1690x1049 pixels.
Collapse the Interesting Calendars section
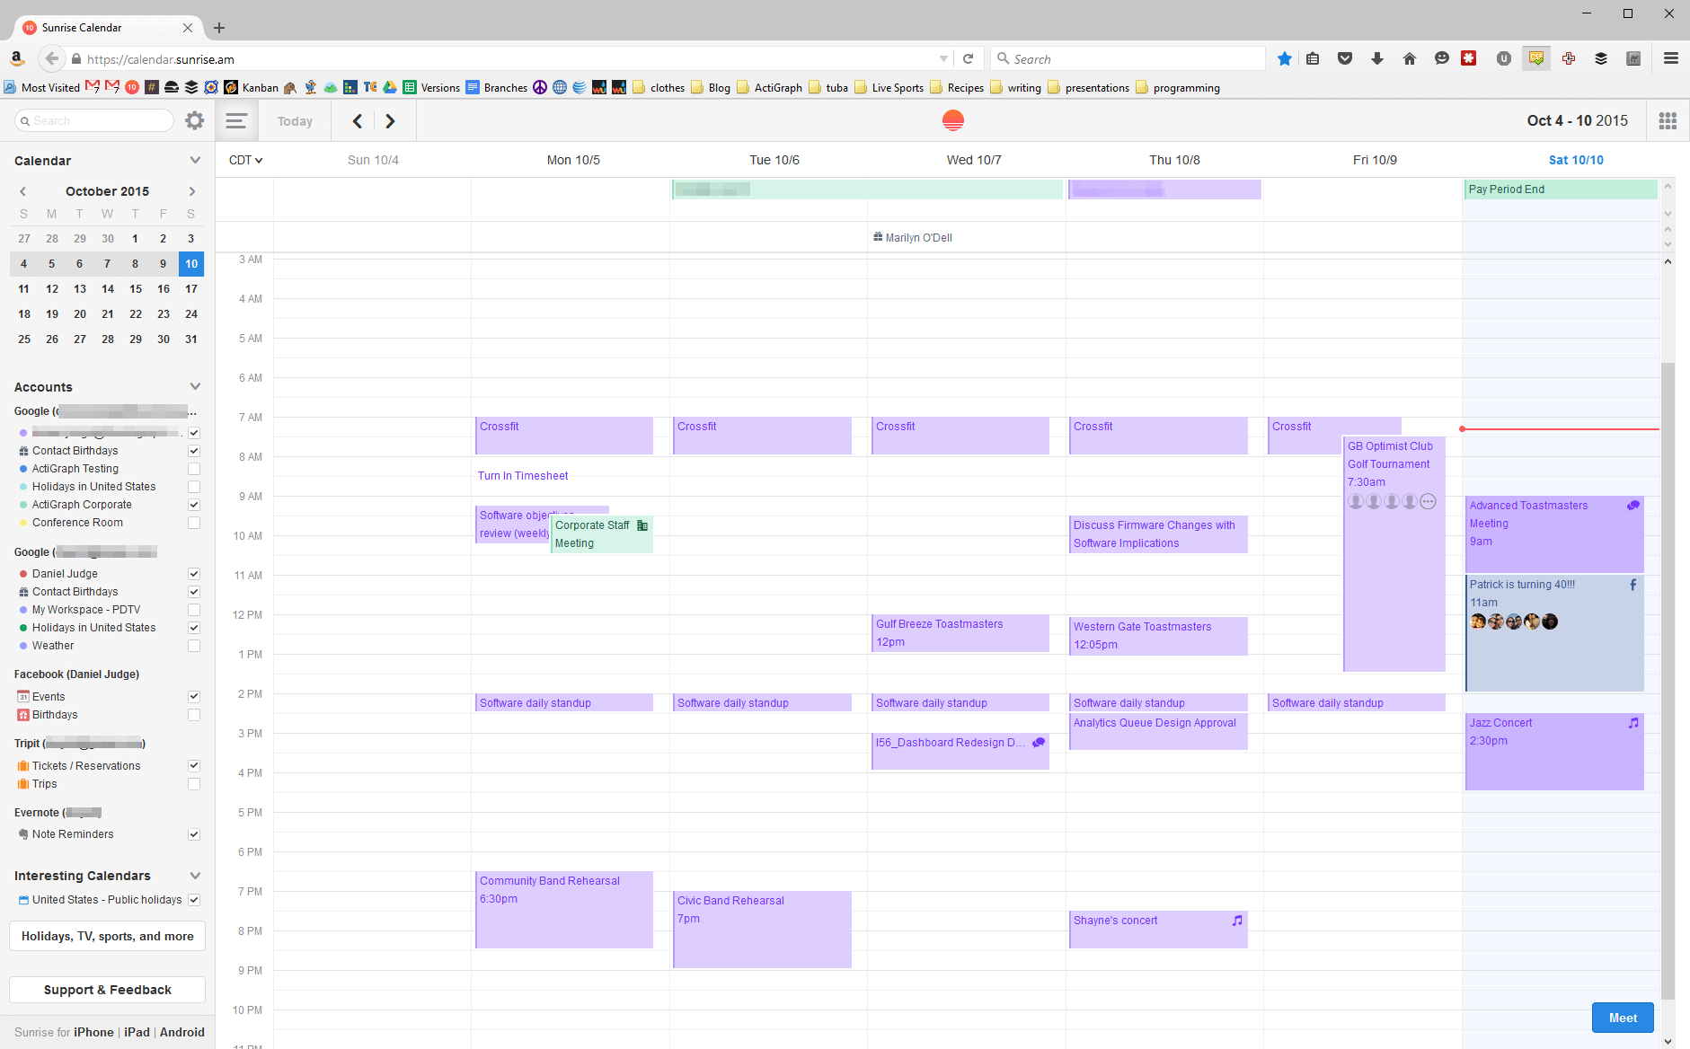coord(195,875)
